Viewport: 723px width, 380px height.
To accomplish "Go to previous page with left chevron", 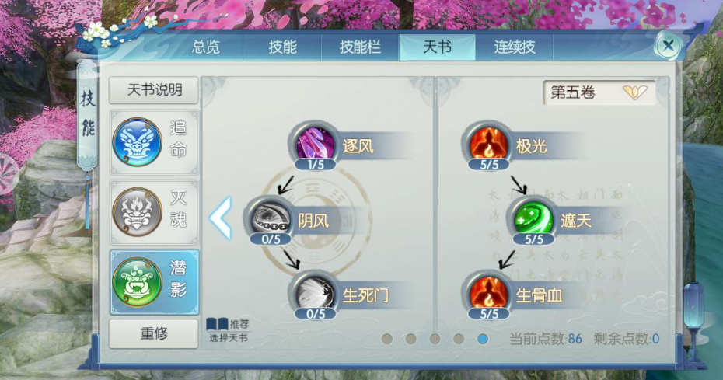I will click(x=221, y=218).
